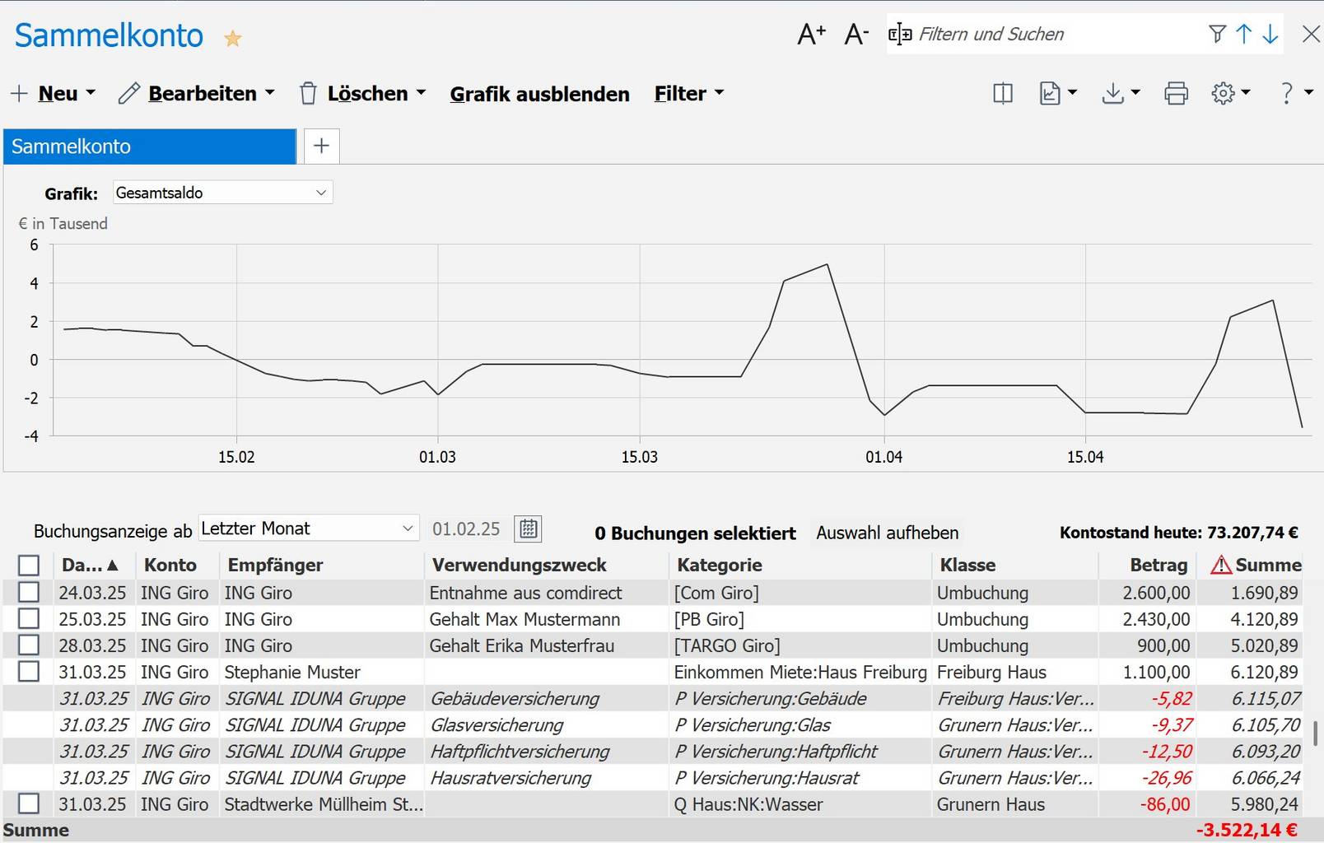Screen dimensions: 1324x843
Task: Click the printer icon
Action: (x=1176, y=94)
